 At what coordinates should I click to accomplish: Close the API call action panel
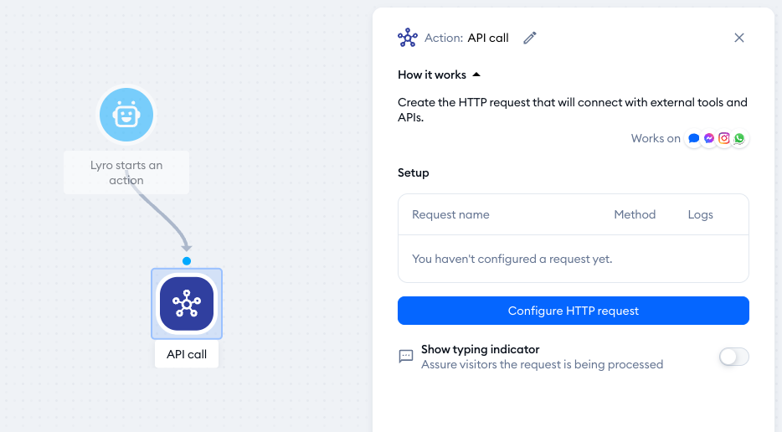739,38
